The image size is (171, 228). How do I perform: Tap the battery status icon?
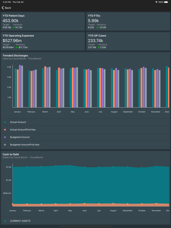coord(166,2)
